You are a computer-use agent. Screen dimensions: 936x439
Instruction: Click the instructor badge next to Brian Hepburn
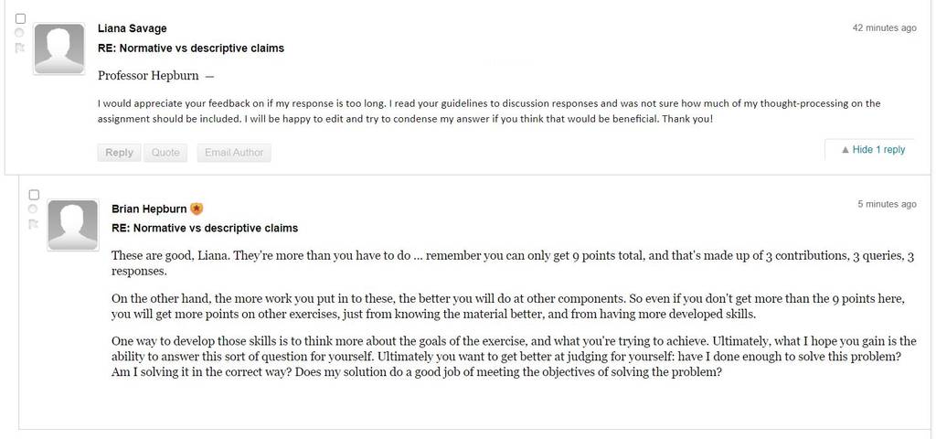(197, 209)
